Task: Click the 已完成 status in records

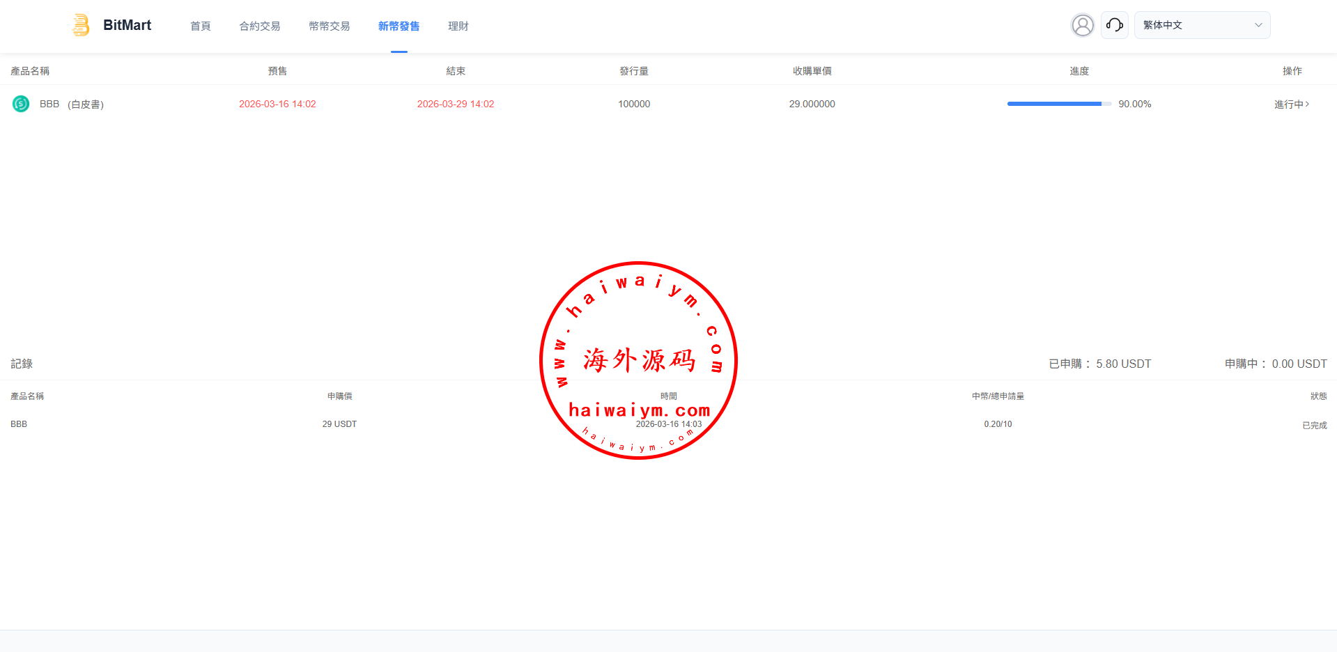Action: point(1314,425)
